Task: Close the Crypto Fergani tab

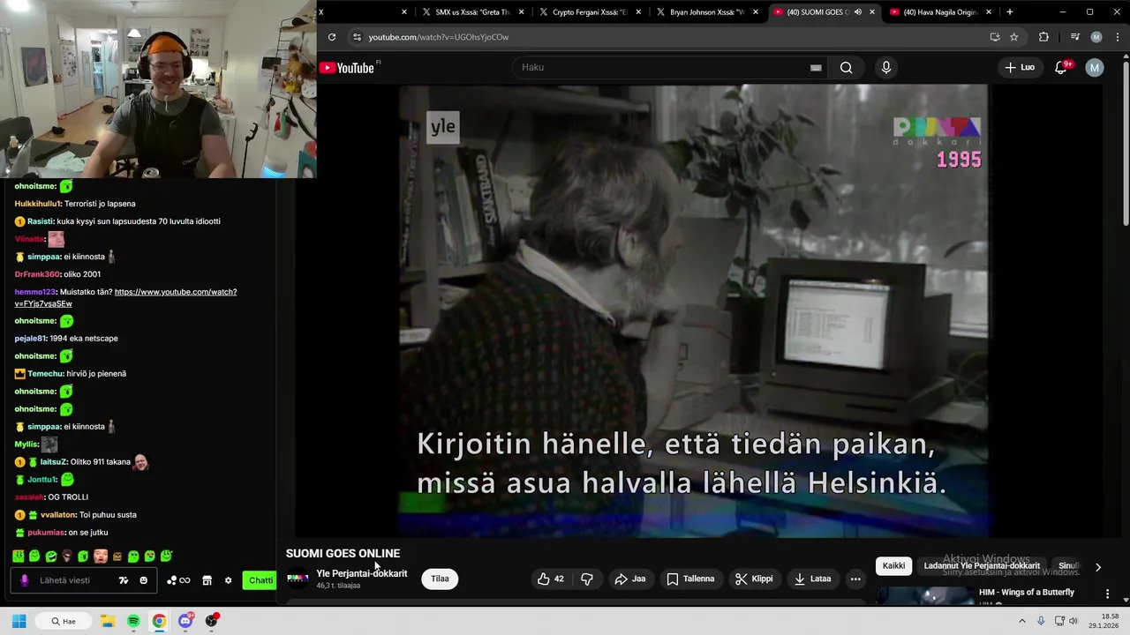Action: [x=638, y=12]
